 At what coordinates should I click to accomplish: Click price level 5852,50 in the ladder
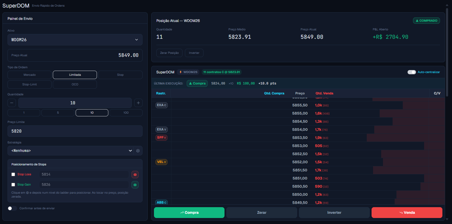coord(300,154)
